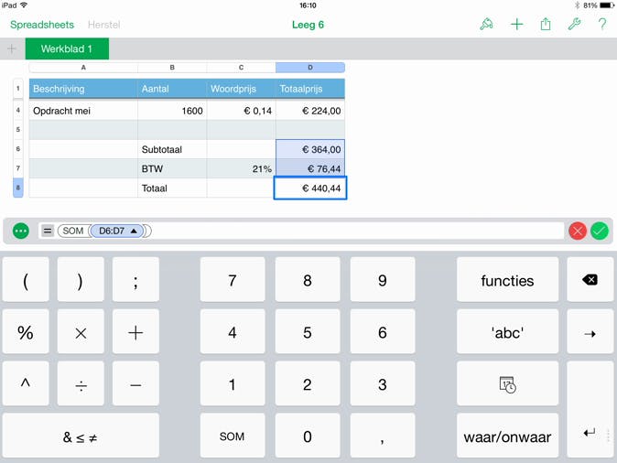Tap the Herstel undo button
617x463 pixels.
103,25
